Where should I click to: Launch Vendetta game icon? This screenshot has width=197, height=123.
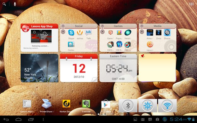tap(128, 32)
